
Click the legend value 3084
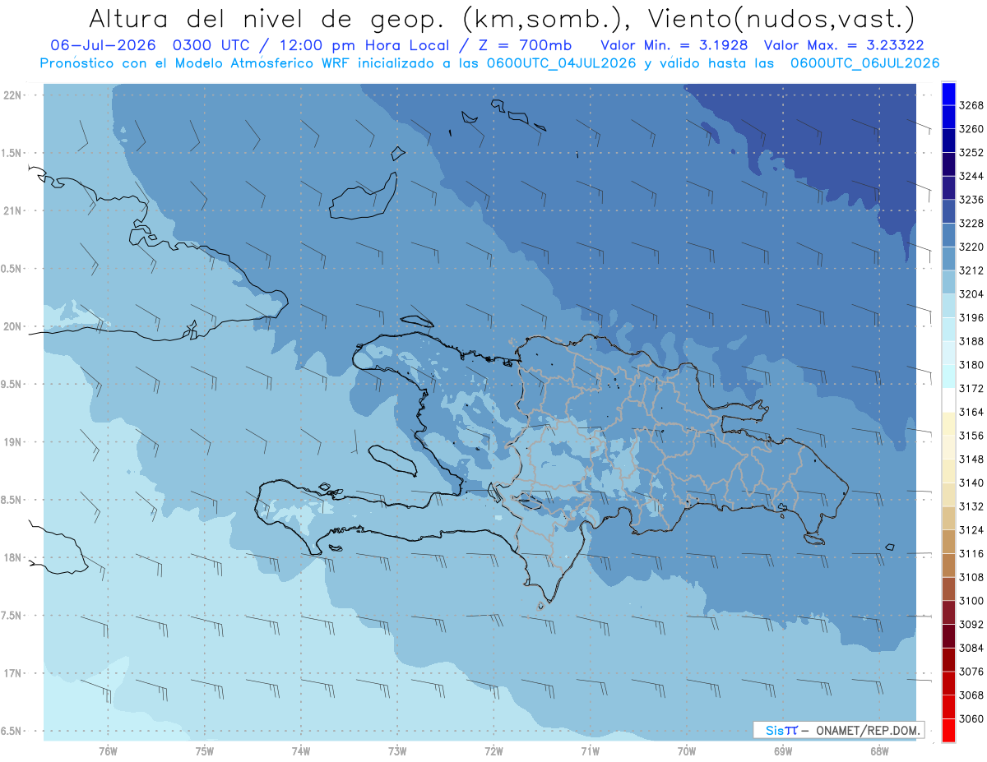[x=971, y=648]
